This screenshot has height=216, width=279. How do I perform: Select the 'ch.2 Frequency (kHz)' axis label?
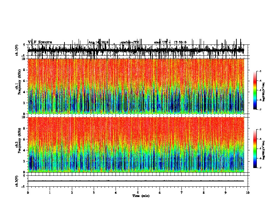[18, 140]
